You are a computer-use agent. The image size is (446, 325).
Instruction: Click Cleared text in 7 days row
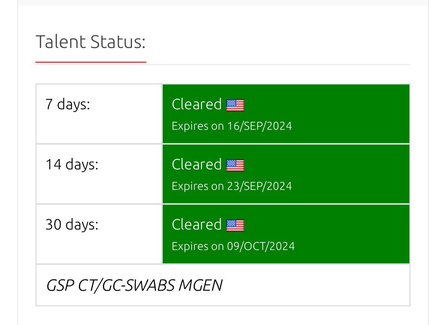click(197, 104)
